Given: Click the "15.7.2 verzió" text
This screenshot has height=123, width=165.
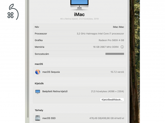Looking at the screenshot, I should click(117, 72).
